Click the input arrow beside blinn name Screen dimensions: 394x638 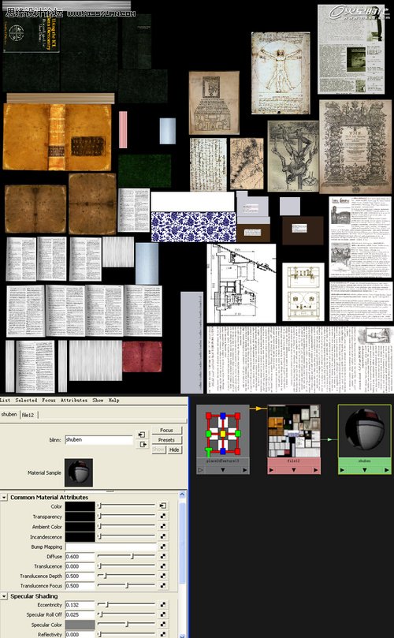pyautogui.click(x=143, y=435)
